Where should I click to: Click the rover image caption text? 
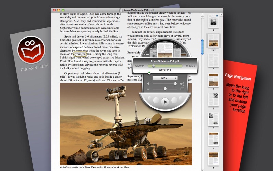tap(95, 167)
